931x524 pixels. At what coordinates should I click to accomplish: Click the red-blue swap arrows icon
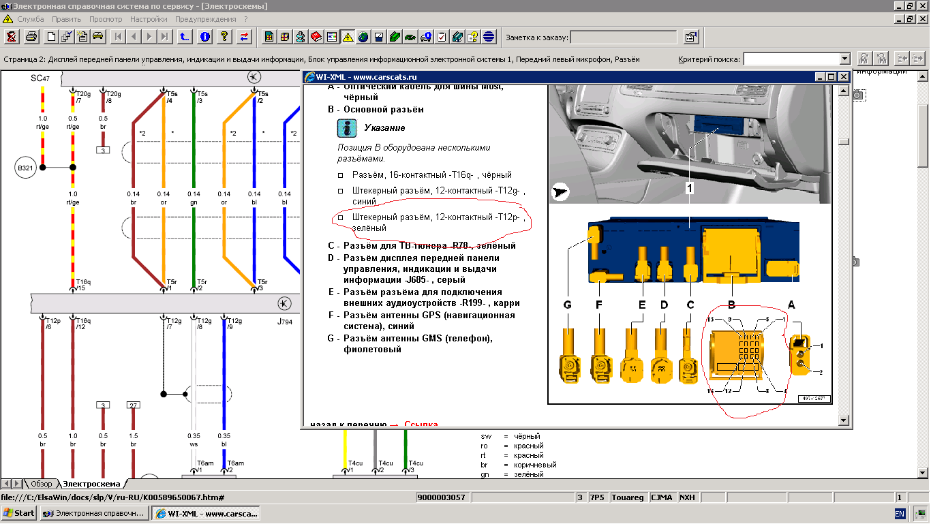tap(245, 36)
